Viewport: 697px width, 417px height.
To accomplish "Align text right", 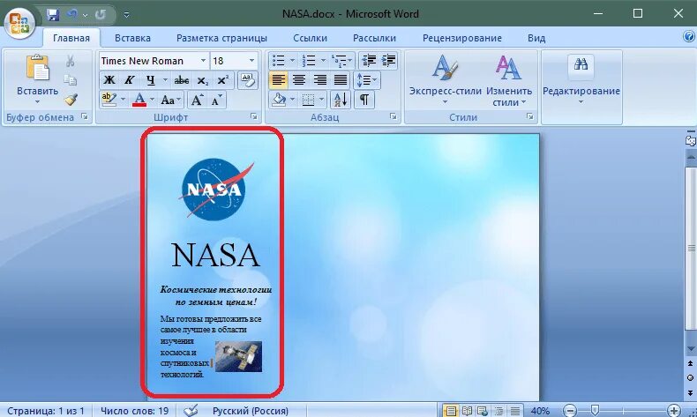I will tap(319, 80).
